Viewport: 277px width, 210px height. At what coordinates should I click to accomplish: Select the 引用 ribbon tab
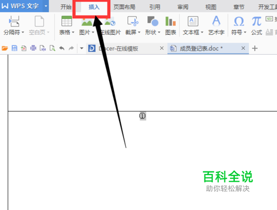pyautogui.click(x=155, y=7)
